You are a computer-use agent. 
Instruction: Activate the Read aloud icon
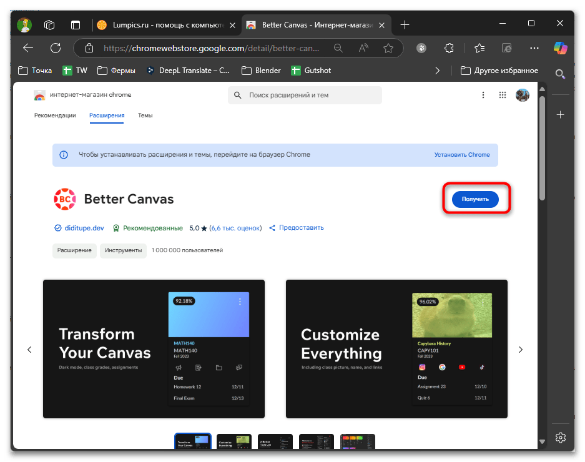pos(363,48)
